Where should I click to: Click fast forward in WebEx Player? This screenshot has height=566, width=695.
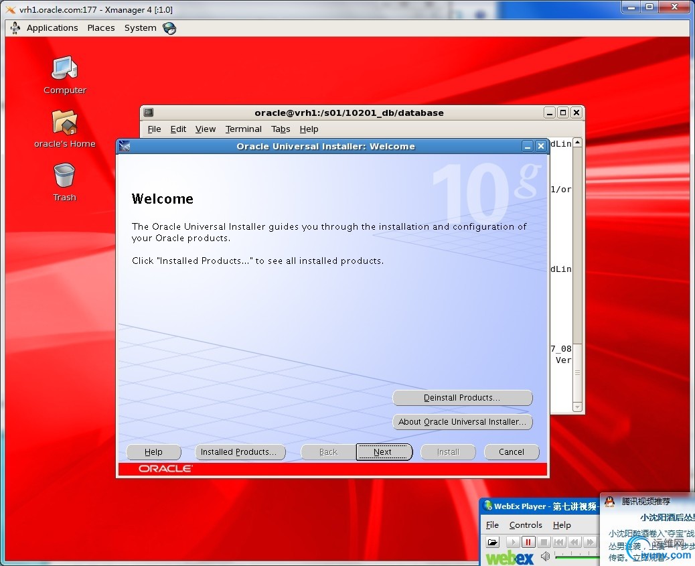590,542
